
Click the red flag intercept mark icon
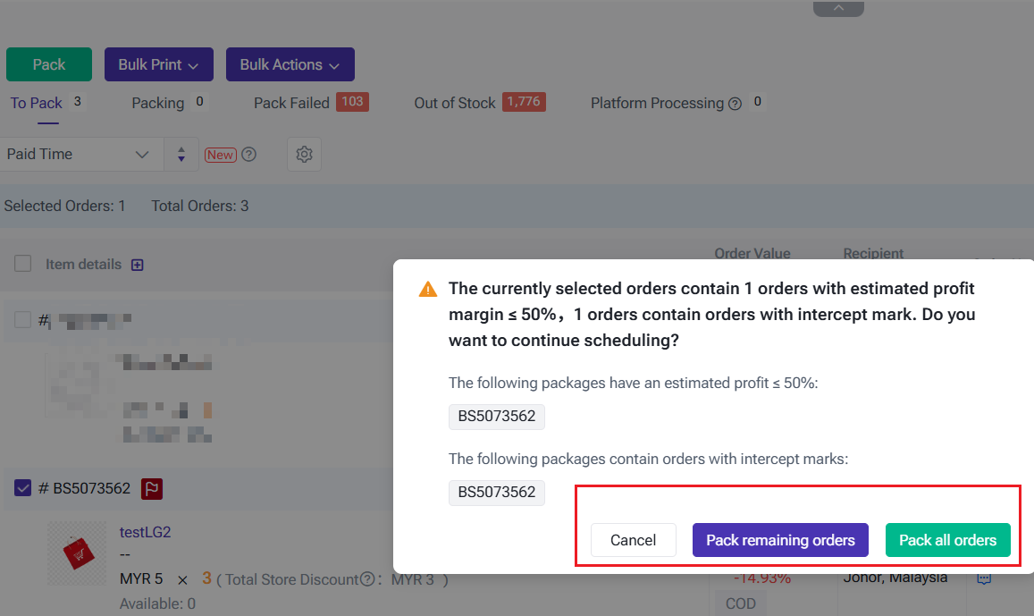point(152,489)
